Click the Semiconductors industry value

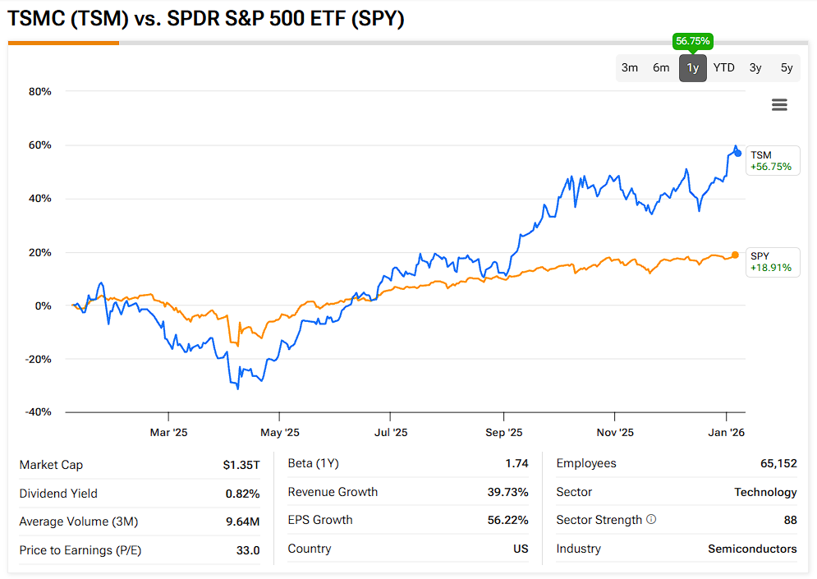[x=752, y=549]
